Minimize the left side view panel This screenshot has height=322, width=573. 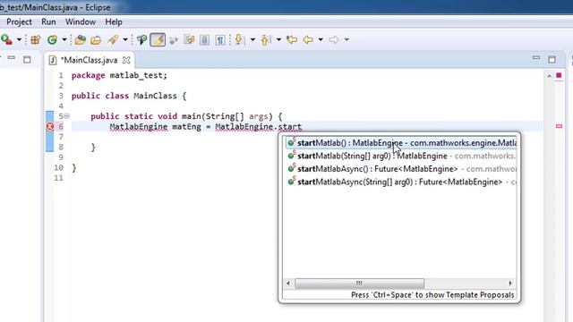[12, 58]
